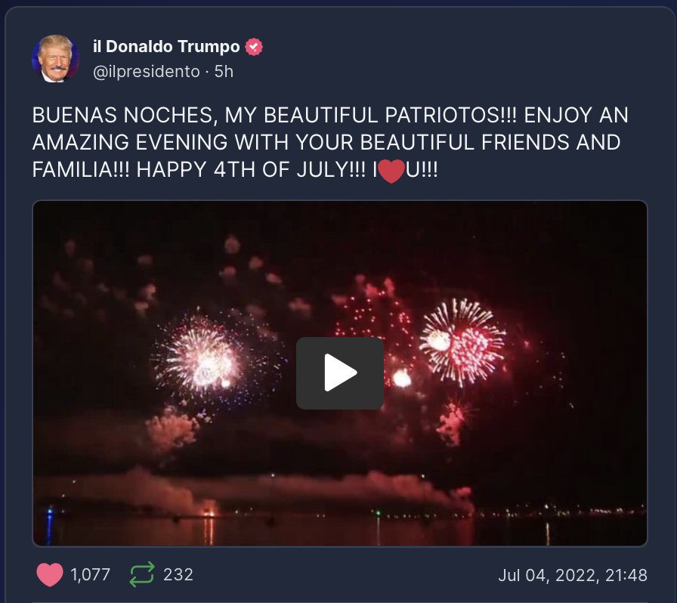View the 1,077 likes count
The image size is (677, 603).
[x=90, y=574]
